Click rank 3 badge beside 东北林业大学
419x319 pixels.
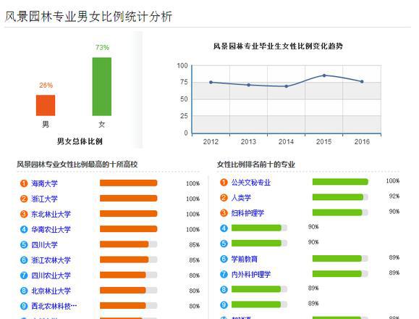click(24, 214)
